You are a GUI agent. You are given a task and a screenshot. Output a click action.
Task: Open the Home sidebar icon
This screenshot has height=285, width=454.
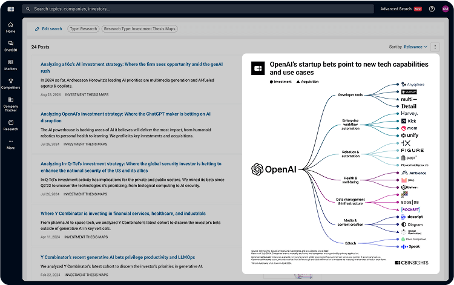coord(10,27)
